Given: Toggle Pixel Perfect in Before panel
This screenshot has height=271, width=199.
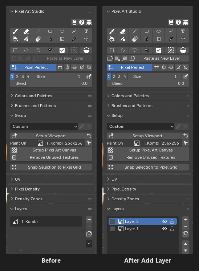Looking at the screenshot, I should tap(33, 67).
